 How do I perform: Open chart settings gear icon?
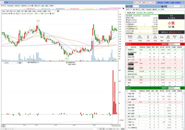click(58, 11)
